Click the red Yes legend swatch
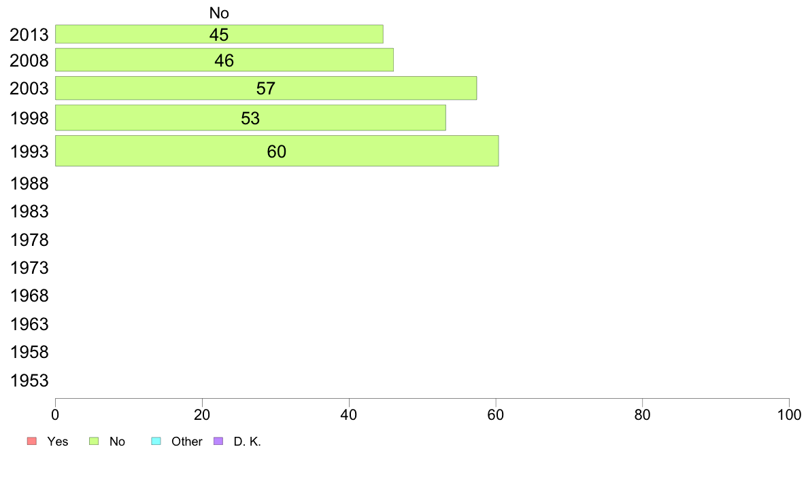This screenshot has height=500, width=808. [32, 442]
